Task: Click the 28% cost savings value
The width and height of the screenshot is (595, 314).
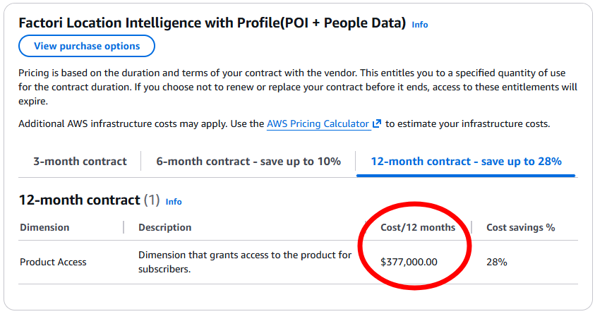Action: pos(497,262)
